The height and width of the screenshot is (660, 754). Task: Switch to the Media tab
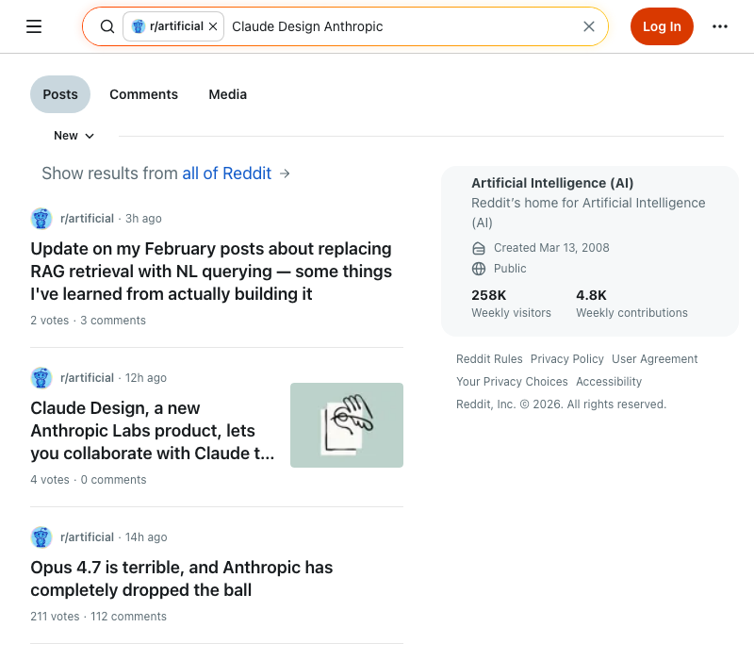227,94
